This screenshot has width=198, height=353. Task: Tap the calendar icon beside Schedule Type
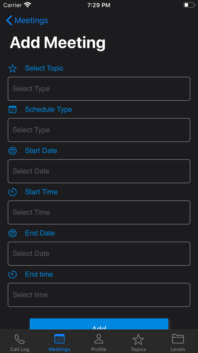click(x=13, y=109)
